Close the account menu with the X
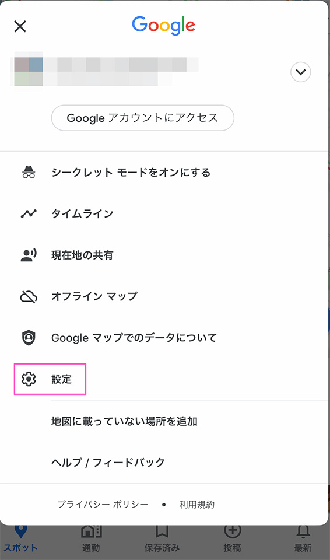330x560 pixels. (20, 26)
